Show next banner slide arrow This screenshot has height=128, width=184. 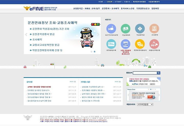click(x=98, y=34)
